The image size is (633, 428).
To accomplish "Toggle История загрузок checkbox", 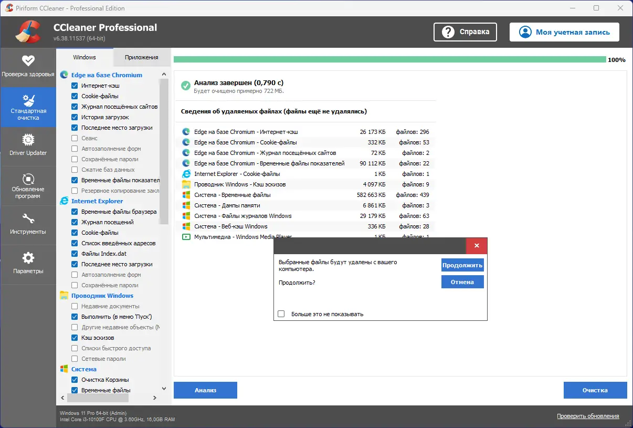I will coord(75,117).
